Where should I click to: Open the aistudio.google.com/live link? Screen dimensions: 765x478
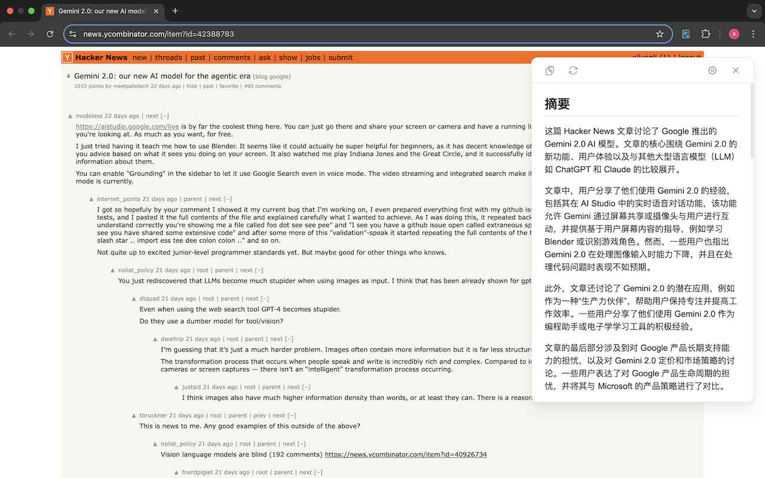(x=127, y=126)
